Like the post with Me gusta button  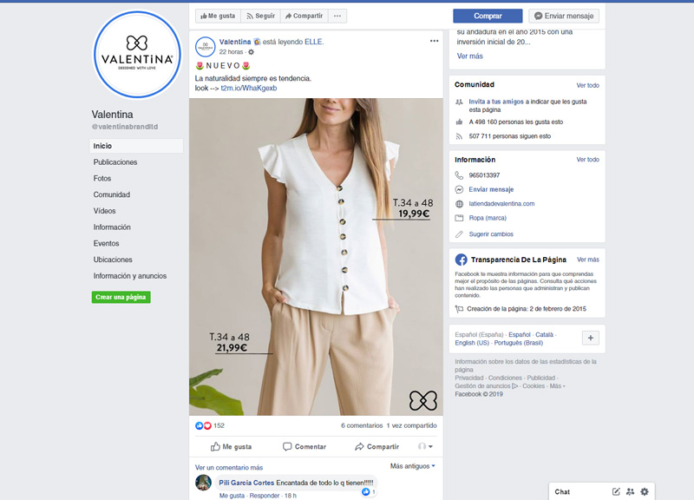click(231, 446)
